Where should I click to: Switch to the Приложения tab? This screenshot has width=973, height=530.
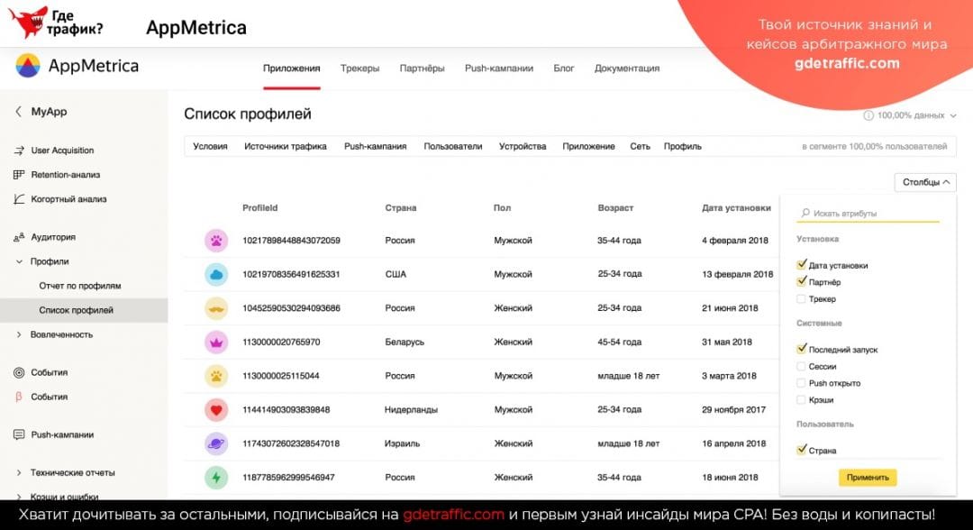[292, 69]
